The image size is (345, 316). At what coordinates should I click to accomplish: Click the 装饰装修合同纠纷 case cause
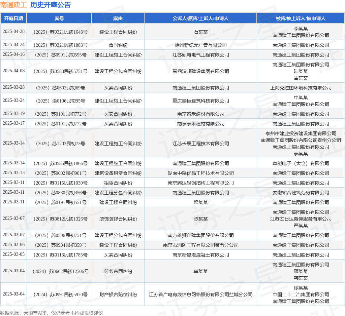118,219
